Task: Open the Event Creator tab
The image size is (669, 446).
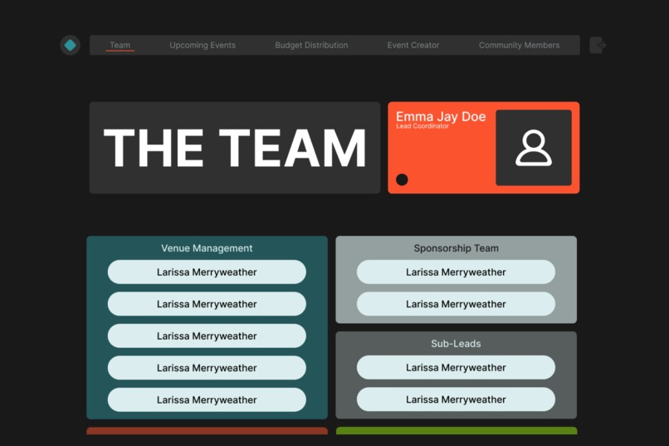Action: click(x=413, y=45)
